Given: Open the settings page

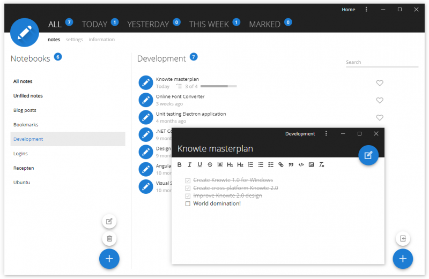Looking at the screenshot, I should click(x=74, y=40).
